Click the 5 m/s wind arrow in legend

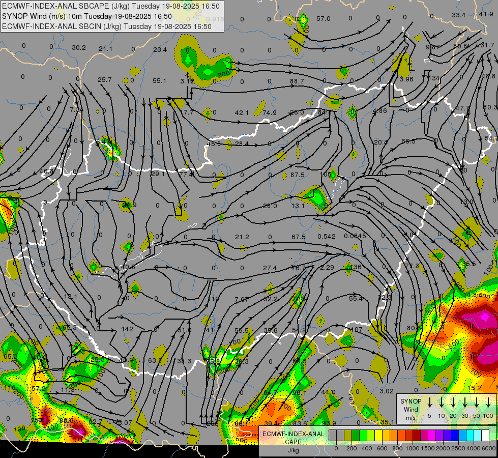pyautogui.click(x=429, y=403)
